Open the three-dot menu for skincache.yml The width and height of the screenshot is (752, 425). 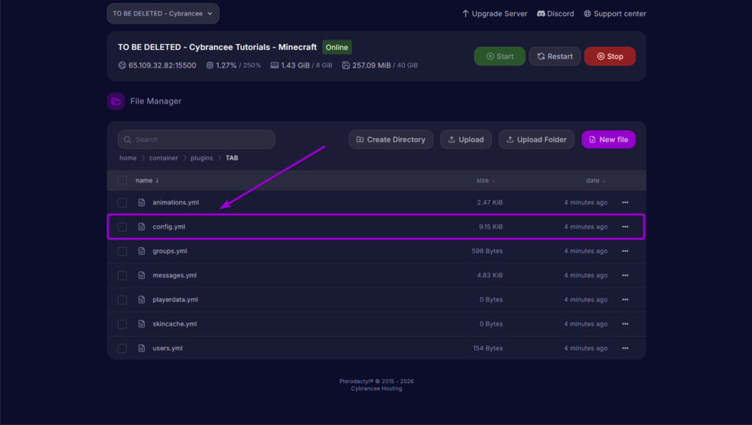tap(625, 324)
